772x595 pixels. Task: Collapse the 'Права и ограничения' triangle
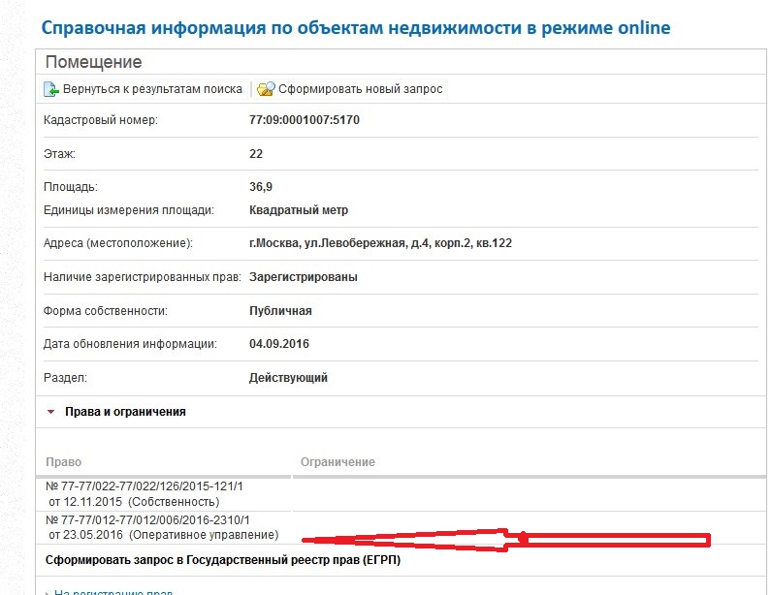(x=50, y=412)
